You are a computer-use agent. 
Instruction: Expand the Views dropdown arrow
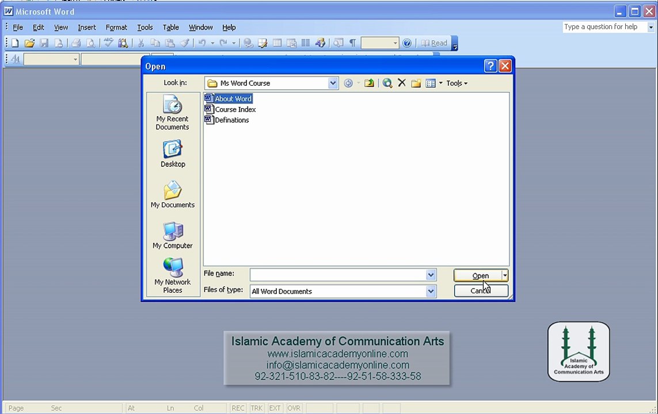coord(440,83)
